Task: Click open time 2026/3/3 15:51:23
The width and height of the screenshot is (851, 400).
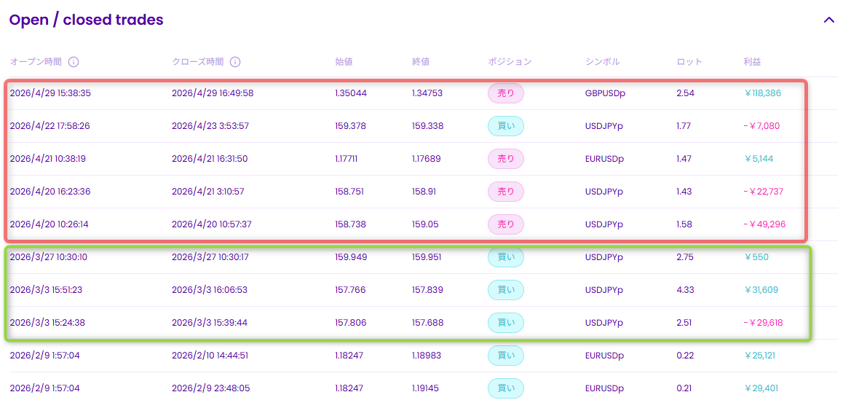Action: (46, 290)
